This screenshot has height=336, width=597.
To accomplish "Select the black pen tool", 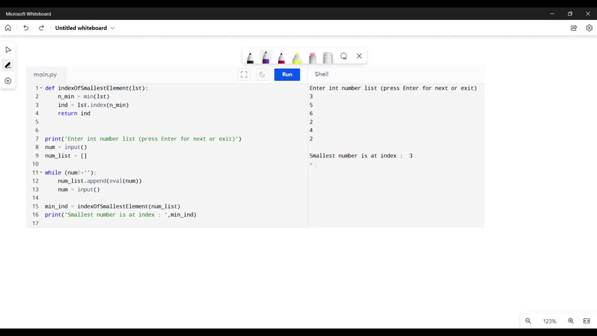I will [250, 57].
